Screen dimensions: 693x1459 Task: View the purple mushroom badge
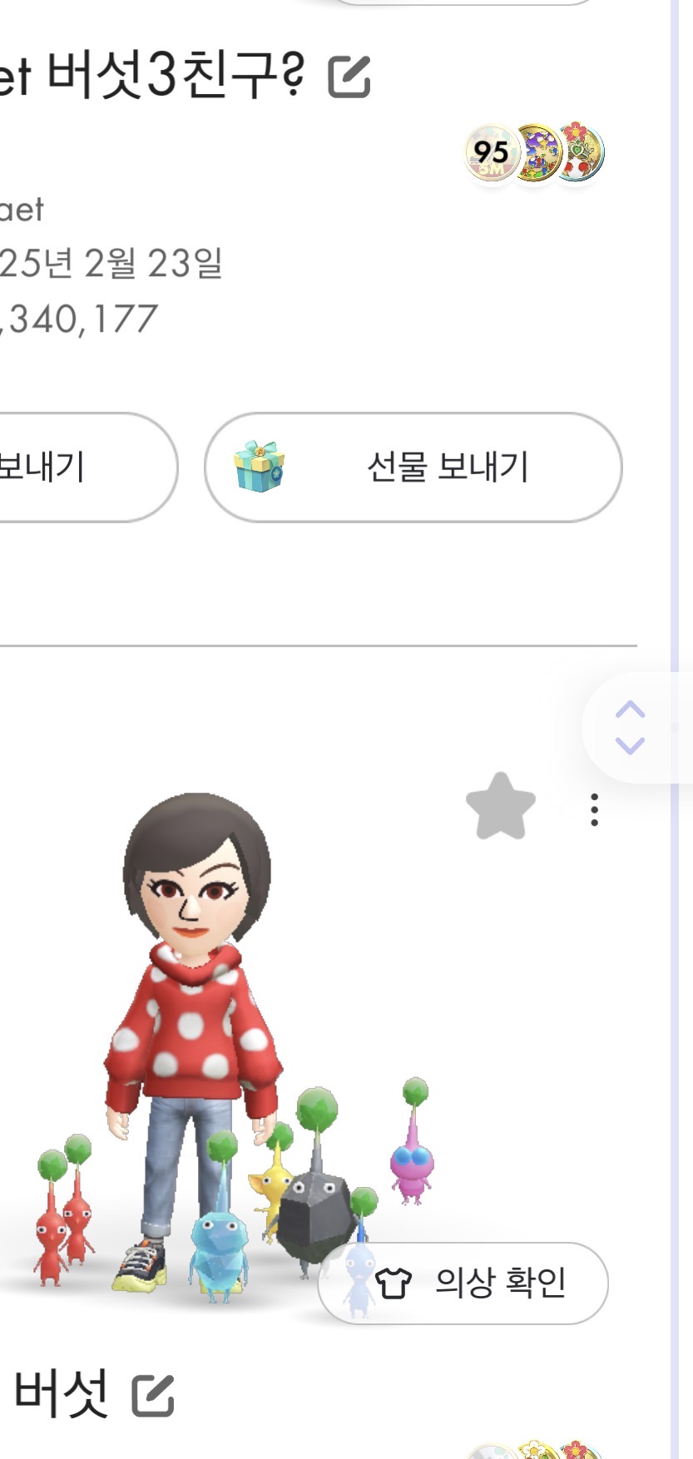537,152
